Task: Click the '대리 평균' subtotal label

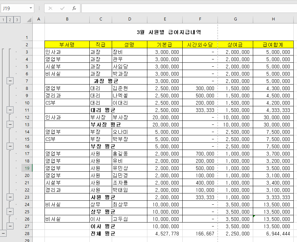Action: click(103, 110)
